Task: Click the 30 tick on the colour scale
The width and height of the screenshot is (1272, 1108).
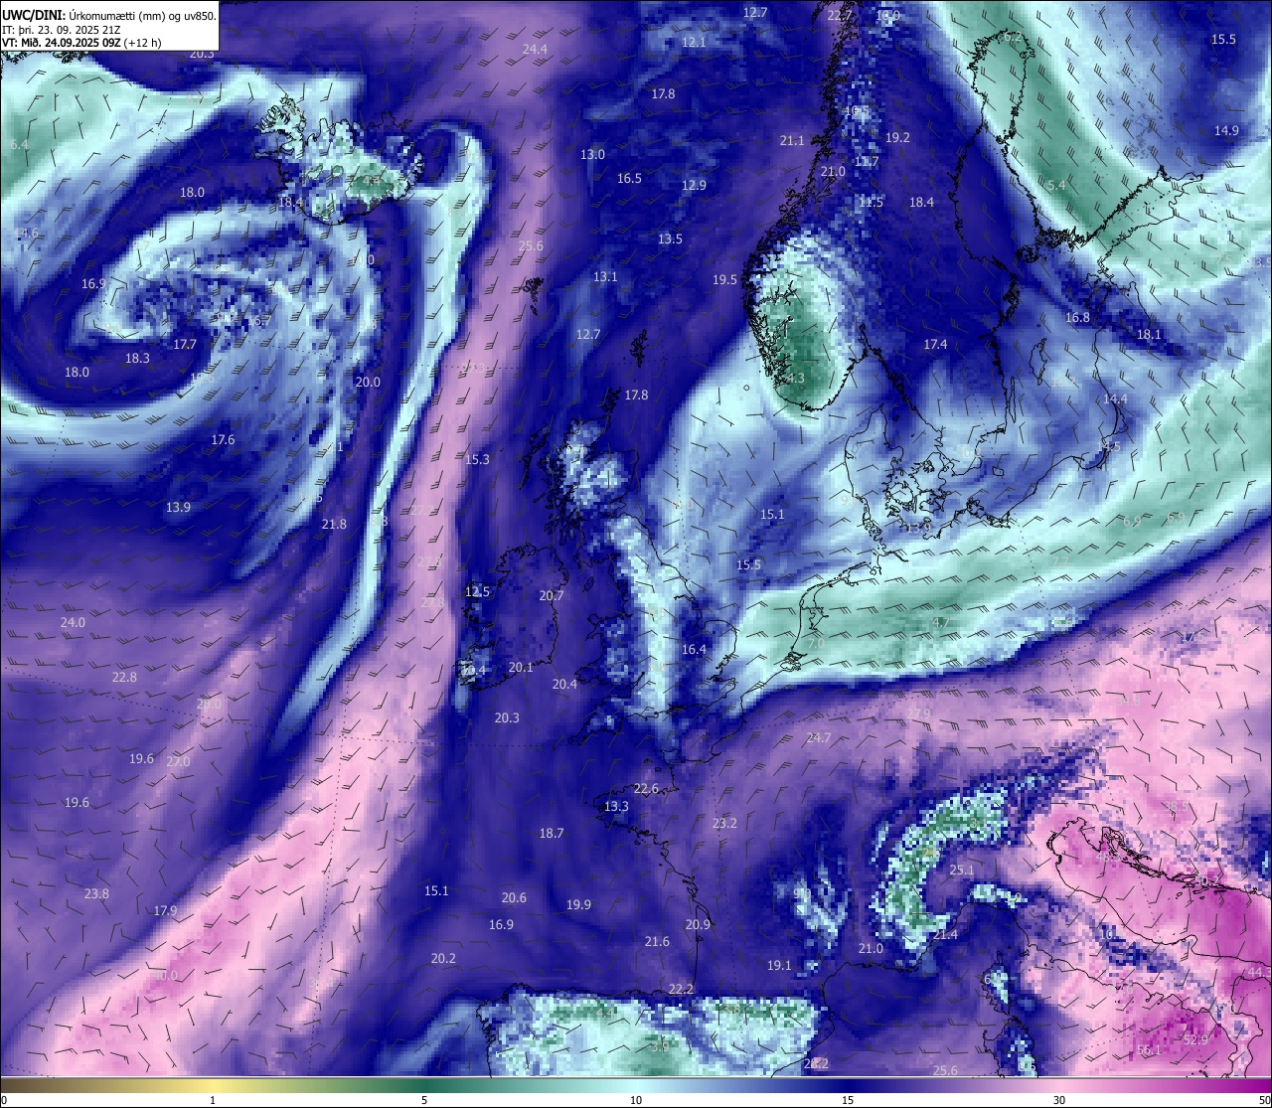Action: pyautogui.click(x=1059, y=1100)
